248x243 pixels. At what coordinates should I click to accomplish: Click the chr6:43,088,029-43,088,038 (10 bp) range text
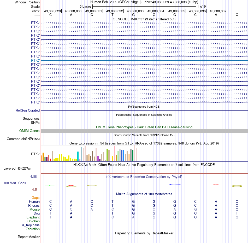click(171, 2)
